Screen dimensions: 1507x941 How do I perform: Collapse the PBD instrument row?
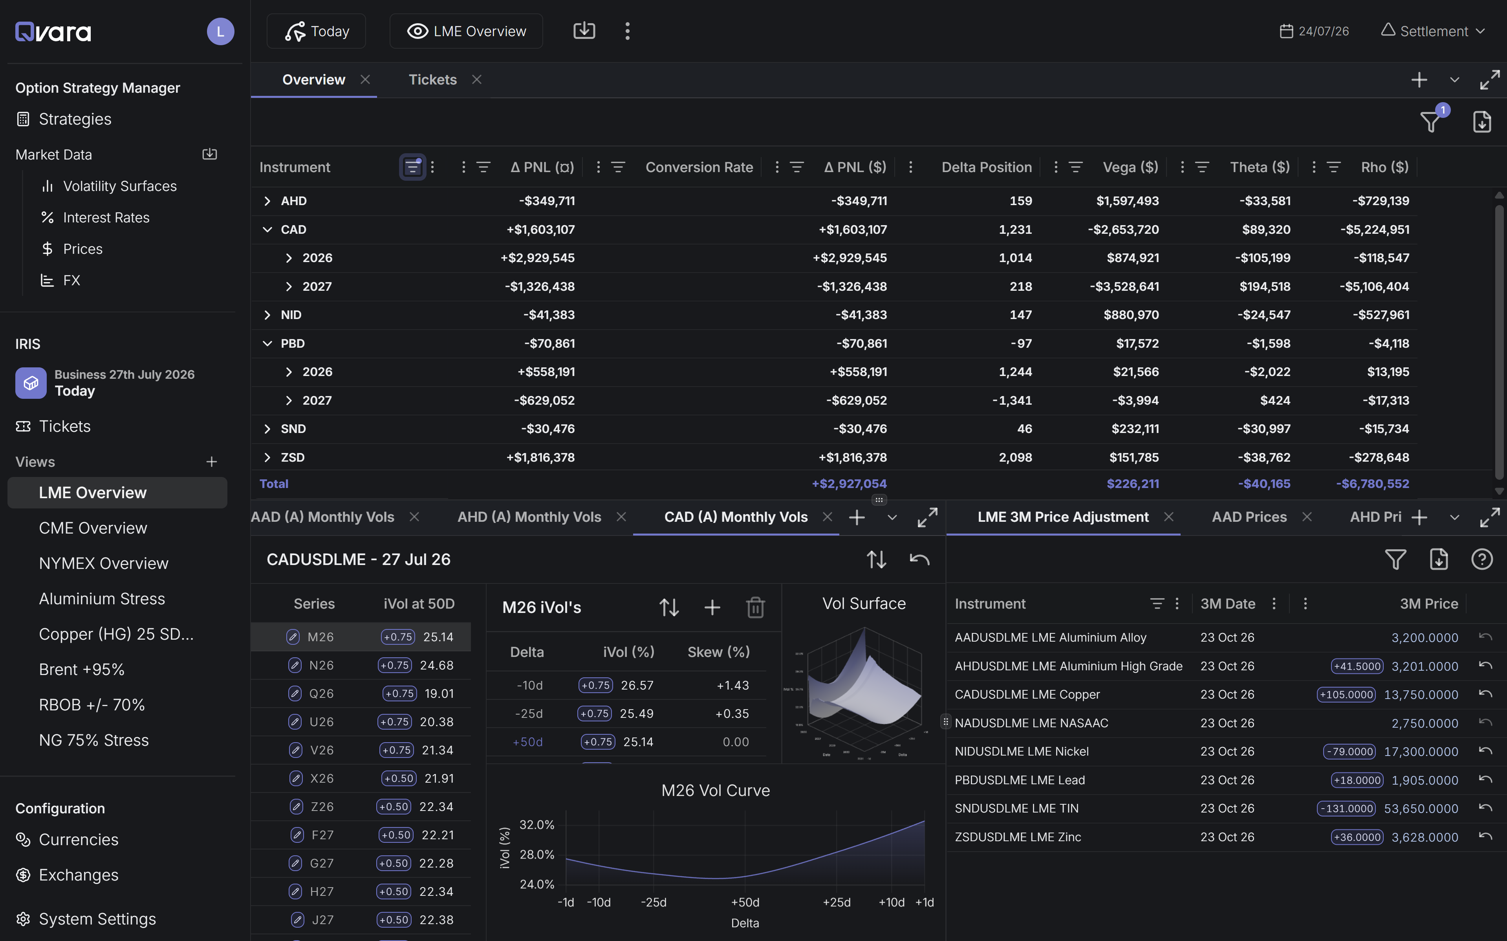click(x=267, y=343)
